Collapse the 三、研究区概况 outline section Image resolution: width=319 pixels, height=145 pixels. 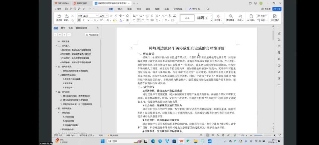point(56,67)
